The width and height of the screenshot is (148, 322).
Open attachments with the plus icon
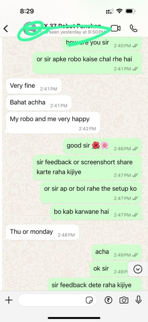coord(9,300)
